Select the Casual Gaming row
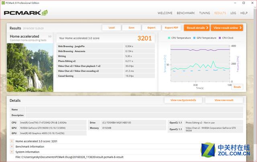 click(106, 76)
